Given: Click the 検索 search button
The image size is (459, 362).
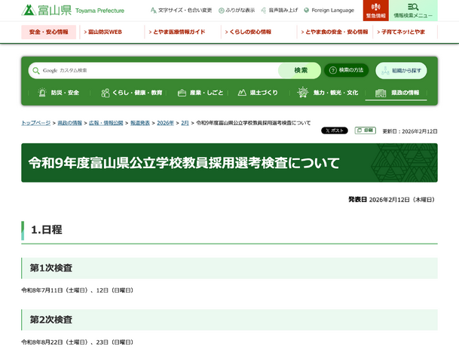Looking at the screenshot, I should click(299, 70).
